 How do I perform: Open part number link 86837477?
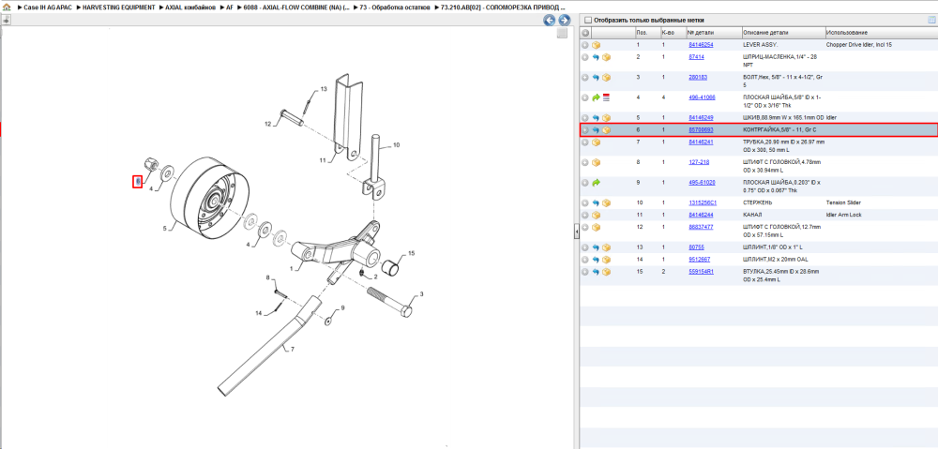coord(701,227)
